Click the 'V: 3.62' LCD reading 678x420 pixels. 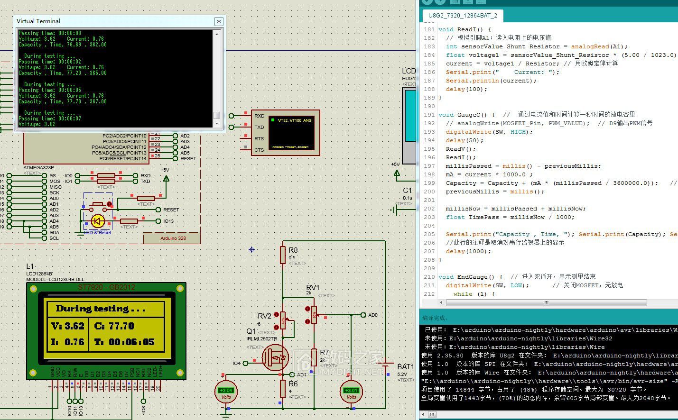pyautogui.click(x=67, y=326)
